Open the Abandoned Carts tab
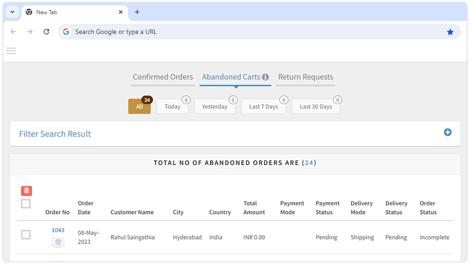470x264 pixels. pyautogui.click(x=231, y=77)
